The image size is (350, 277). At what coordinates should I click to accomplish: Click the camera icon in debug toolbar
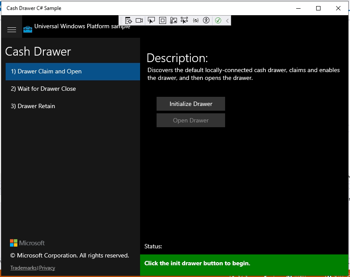(x=139, y=20)
